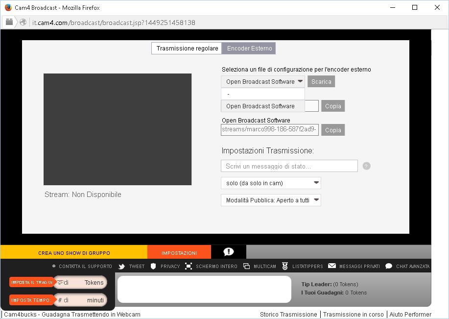Click Crea Uno Show Di Gruppo
449x319 pixels.
click(x=74, y=253)
